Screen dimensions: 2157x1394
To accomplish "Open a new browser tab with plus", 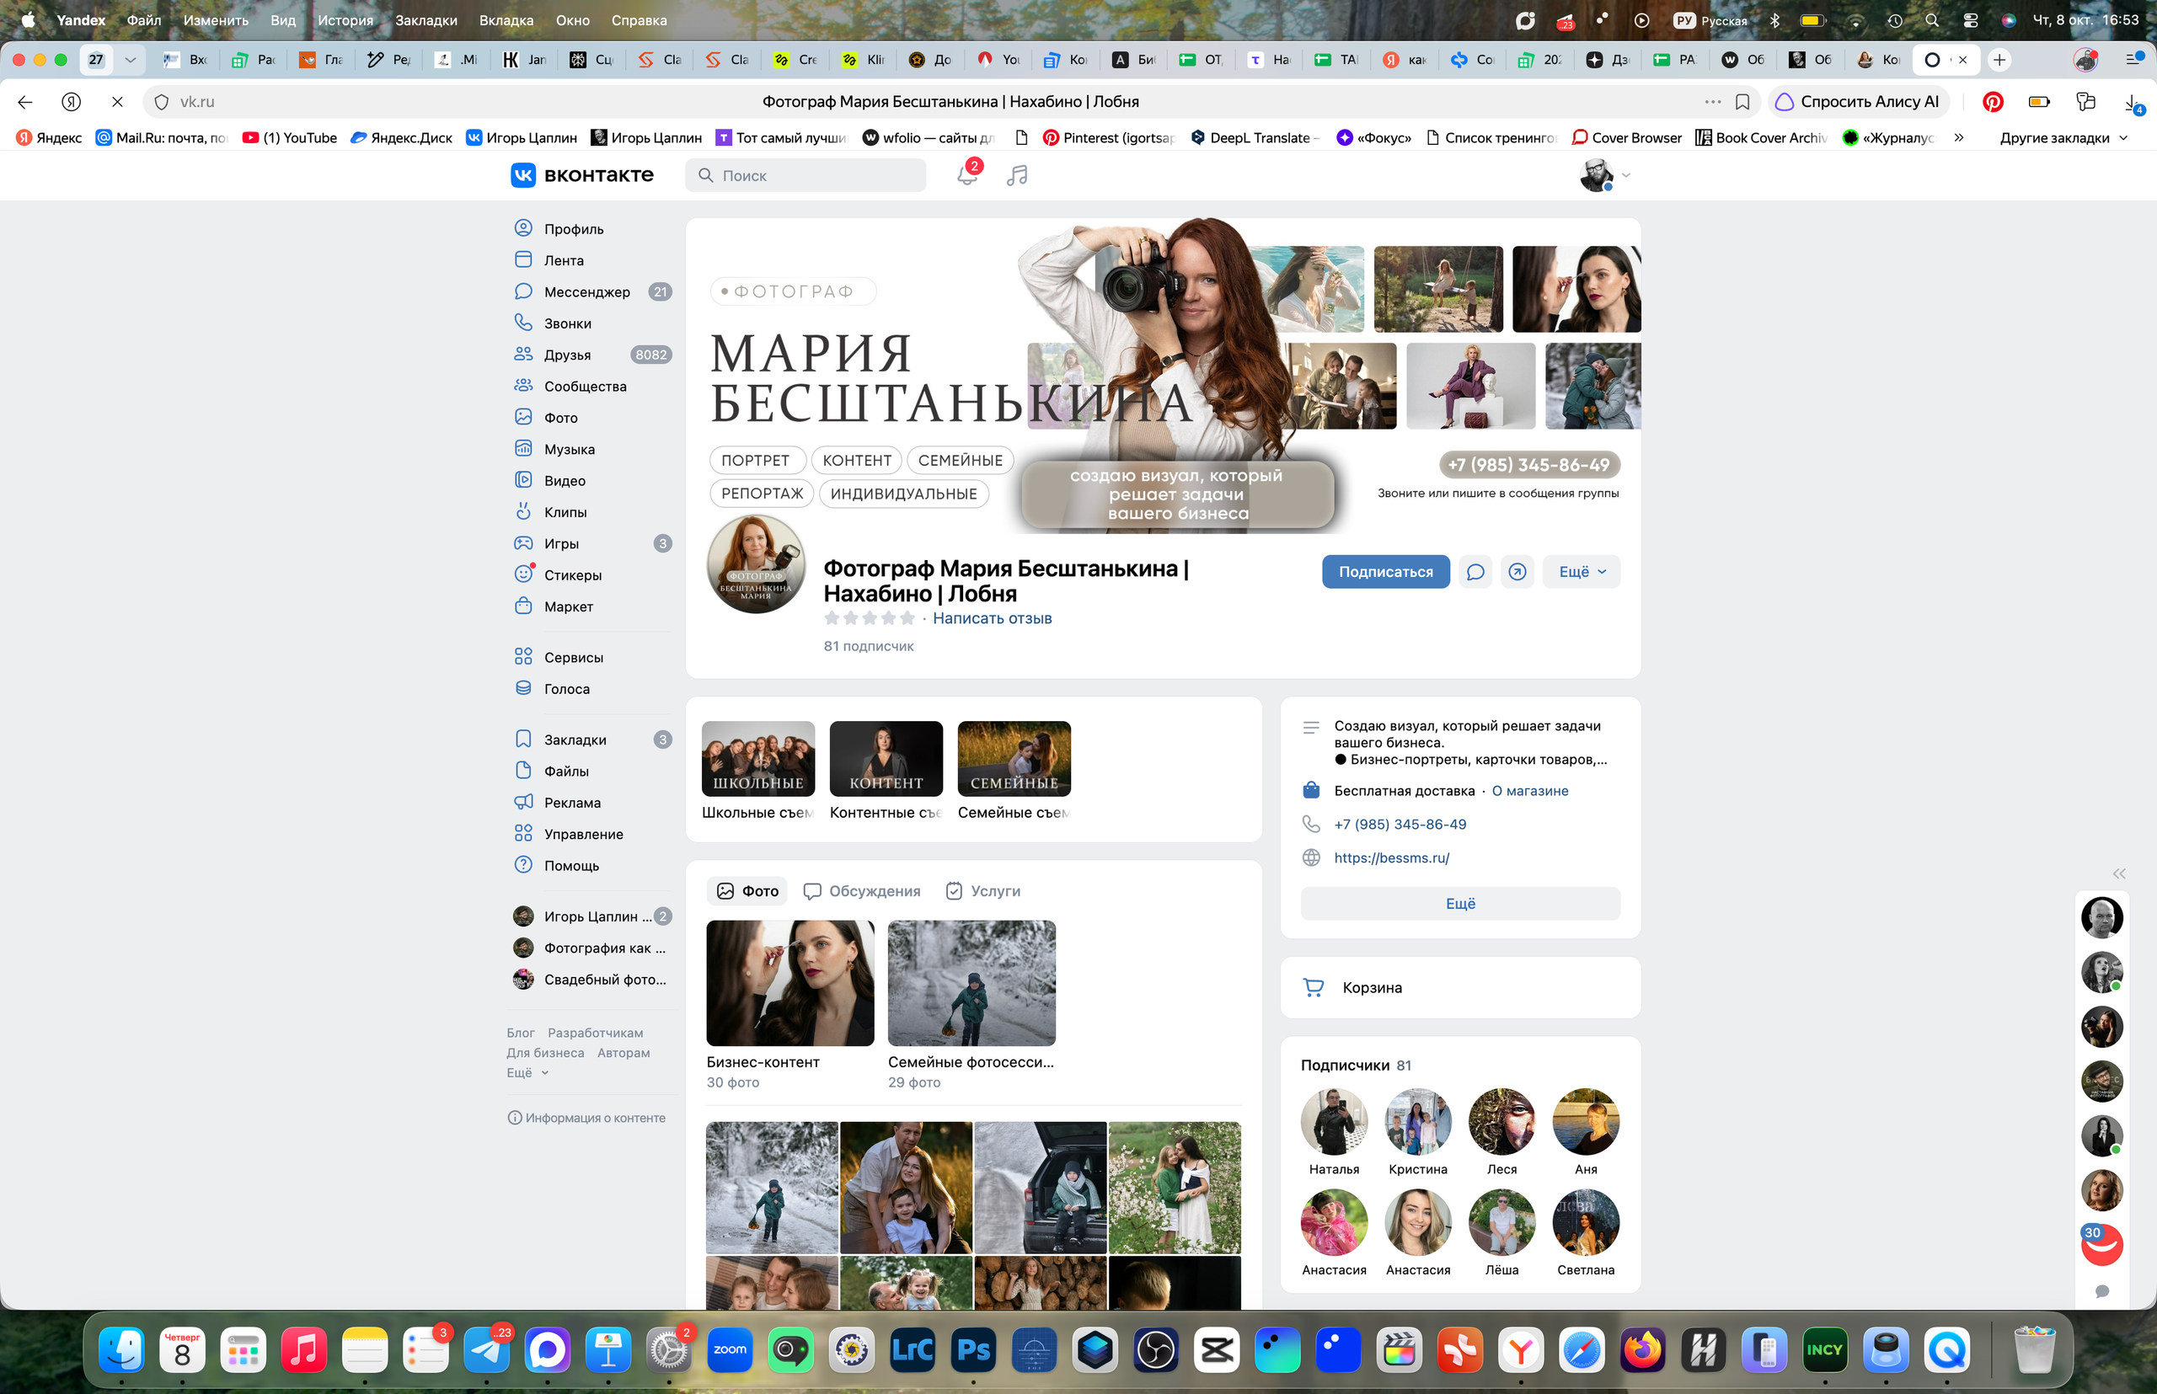I will click(x=1999, y=60).
